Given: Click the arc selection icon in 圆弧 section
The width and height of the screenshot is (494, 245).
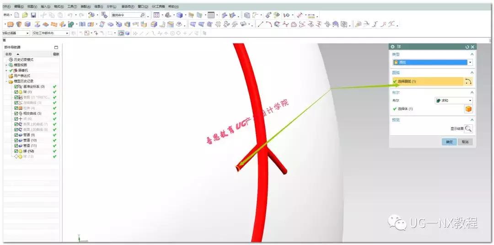Looking at the screenshot, I should [468, 81].
